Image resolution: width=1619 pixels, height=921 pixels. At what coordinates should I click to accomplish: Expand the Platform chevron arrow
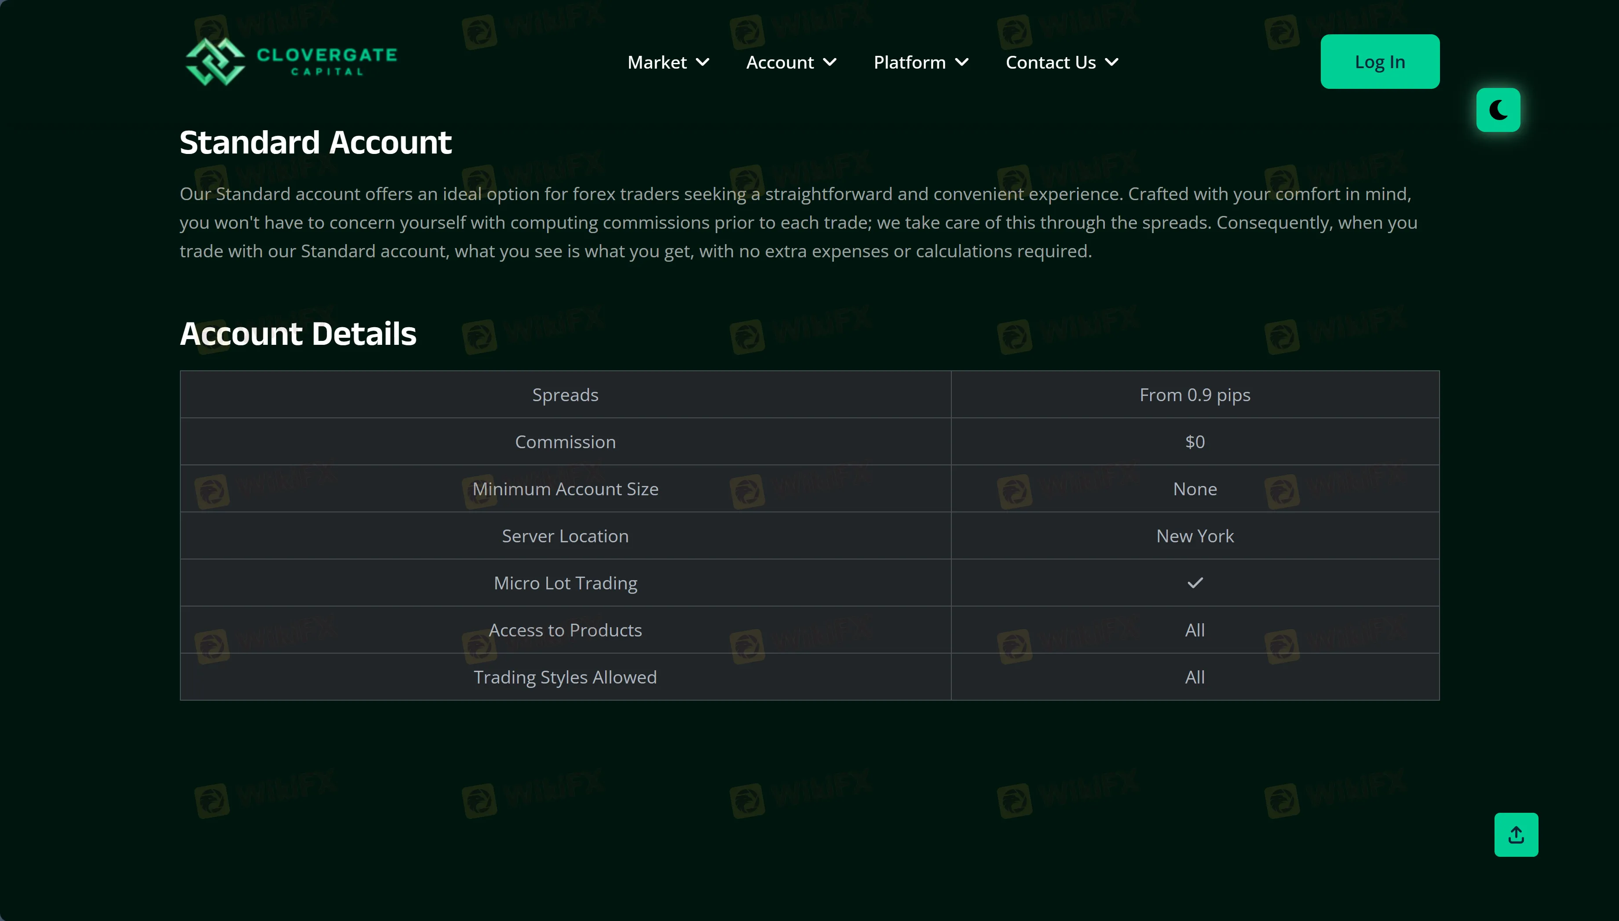(962, 62)
